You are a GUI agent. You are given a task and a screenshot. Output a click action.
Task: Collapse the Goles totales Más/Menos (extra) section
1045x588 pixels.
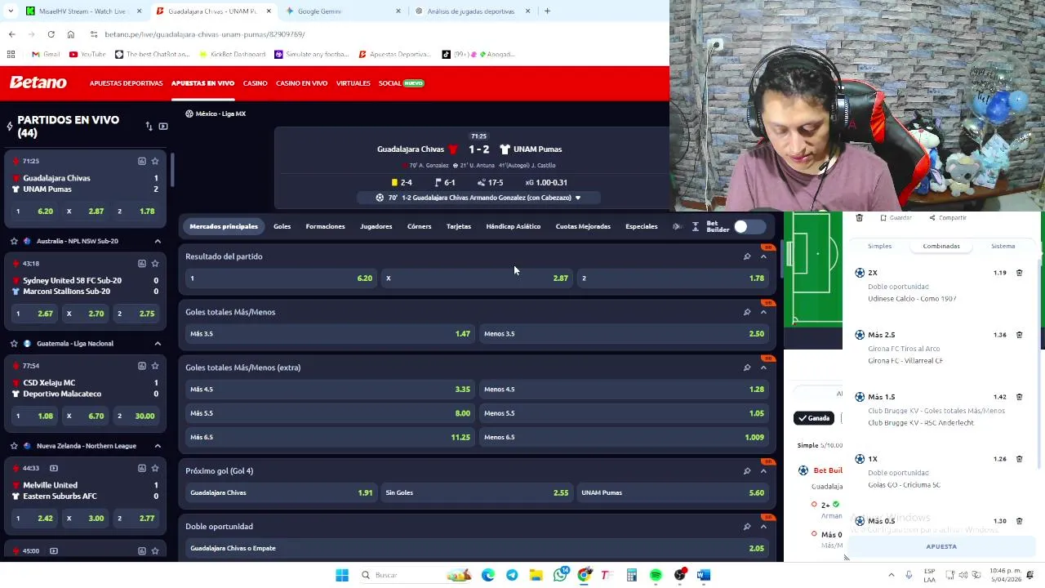tap(763, 367)
